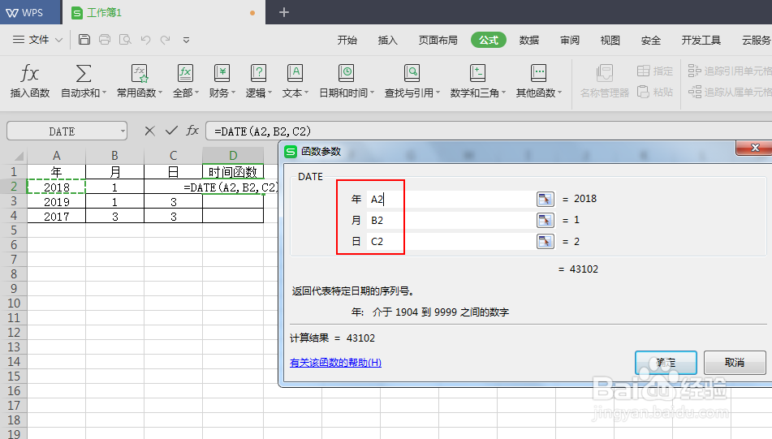
Task: Expand the quick access toolbar customize arrow
Action: (x=186, y=41)
